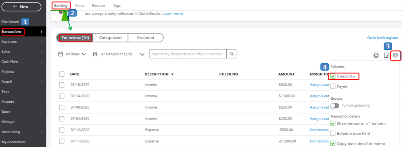This screenshot has height=147, width=403.
Task: Select the 07/11/2020 transaction checkbox
Action: tap(62, 141)
